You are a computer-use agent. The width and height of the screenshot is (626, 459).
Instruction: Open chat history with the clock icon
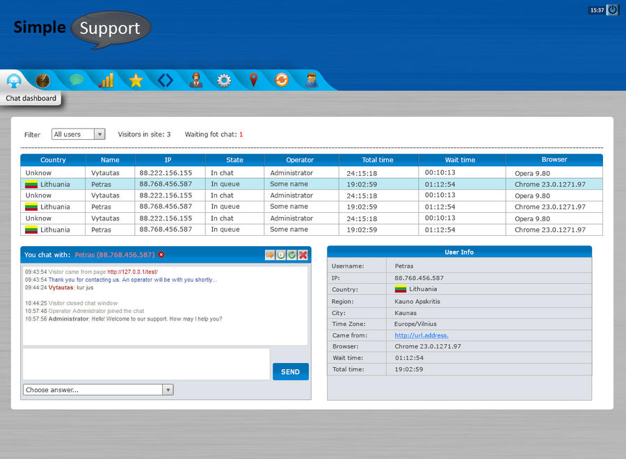[x=281, y=255]
